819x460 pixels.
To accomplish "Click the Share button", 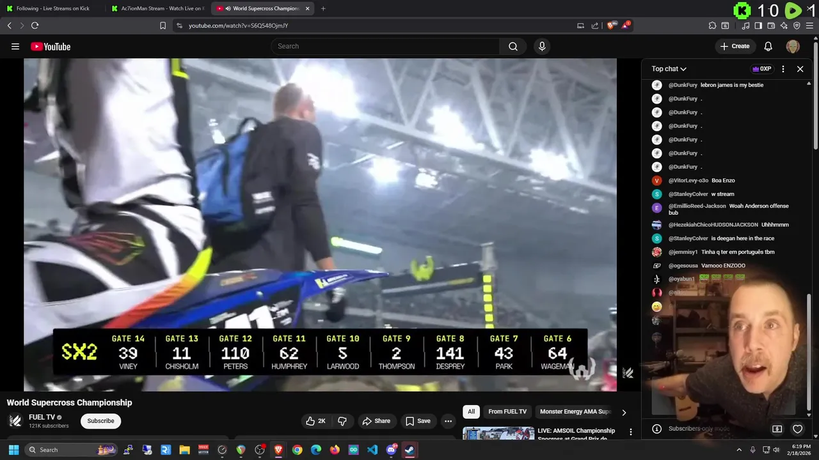I will (376, 421).
